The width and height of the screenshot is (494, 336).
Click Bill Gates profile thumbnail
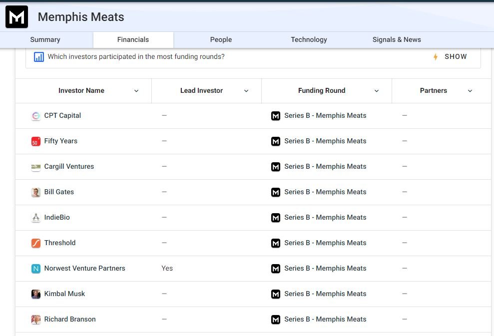[x=36, y=192]
